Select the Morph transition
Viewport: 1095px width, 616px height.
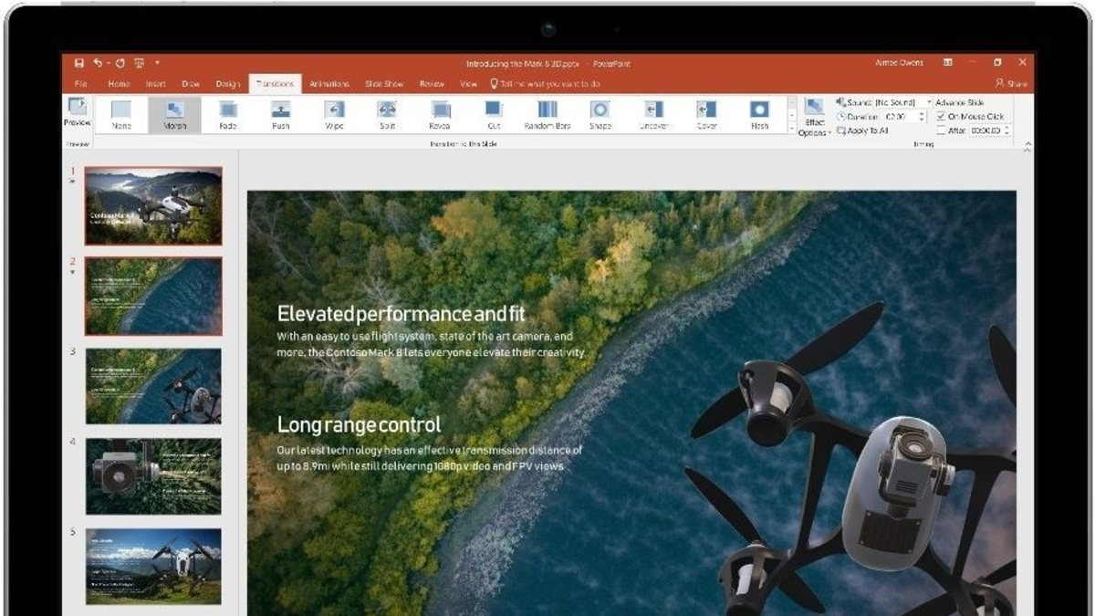173,115
